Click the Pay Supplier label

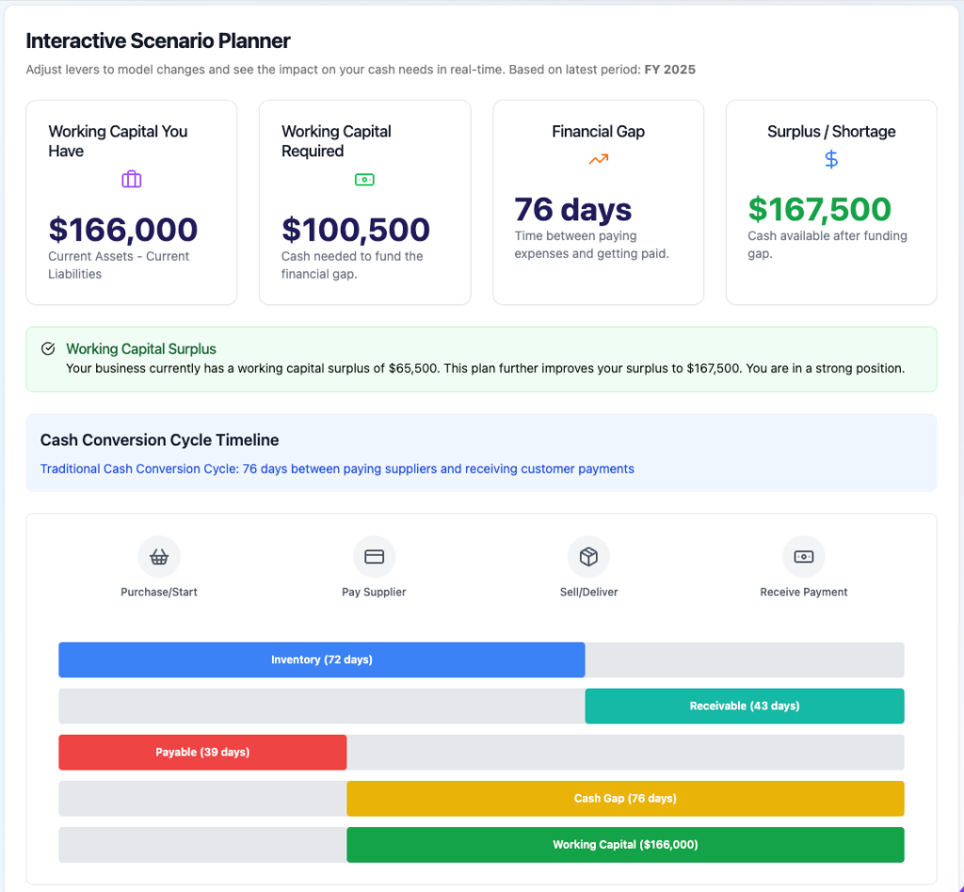point(374,592)
